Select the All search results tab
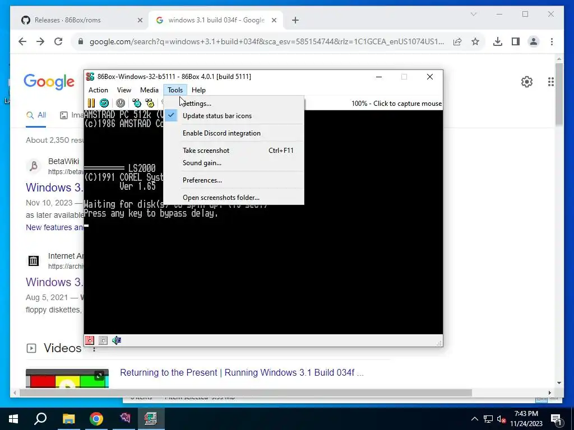The height and width of the screenshot is (430, 574). click(36, 115)
